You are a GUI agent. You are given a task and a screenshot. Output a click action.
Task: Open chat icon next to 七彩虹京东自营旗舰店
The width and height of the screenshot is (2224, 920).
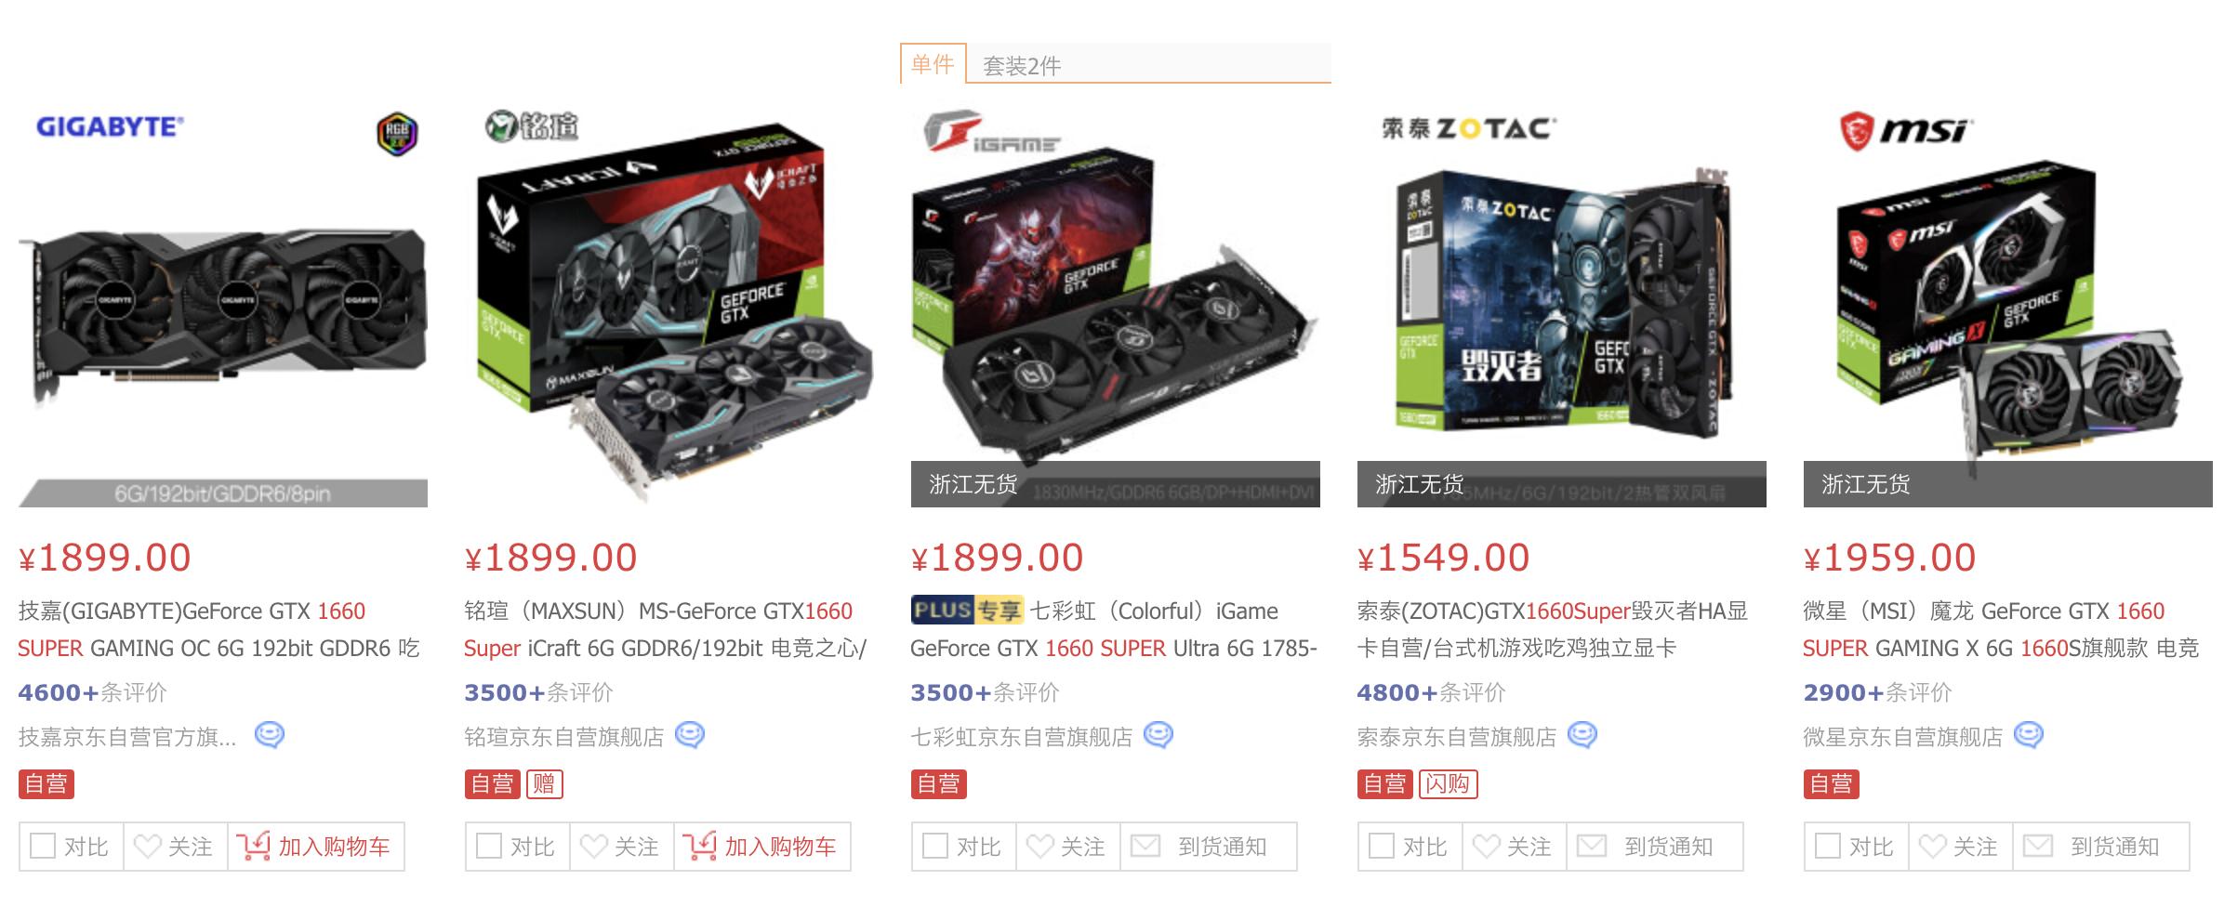(x=1158, y=735)
